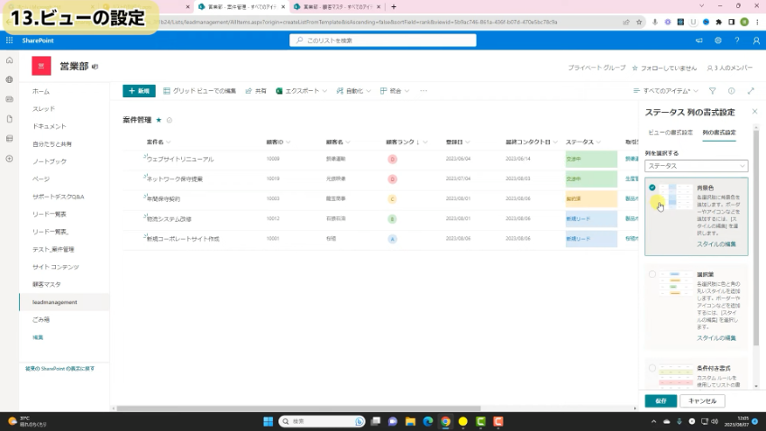Click the favorite star next to 案件管理

(x=160, y=119)
